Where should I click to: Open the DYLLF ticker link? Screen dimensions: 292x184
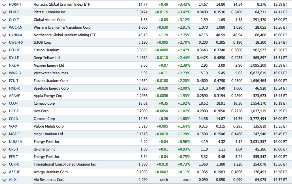14,58
